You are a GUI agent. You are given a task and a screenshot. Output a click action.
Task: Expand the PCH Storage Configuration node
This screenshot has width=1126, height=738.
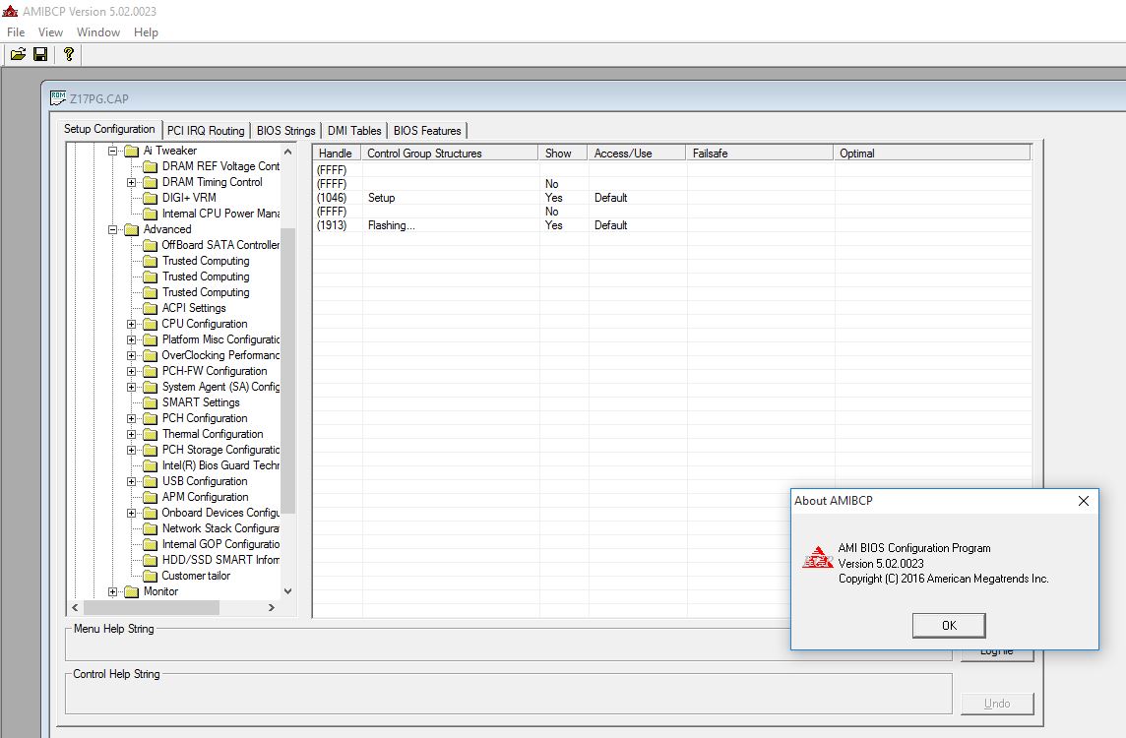[x=132, y=450]
